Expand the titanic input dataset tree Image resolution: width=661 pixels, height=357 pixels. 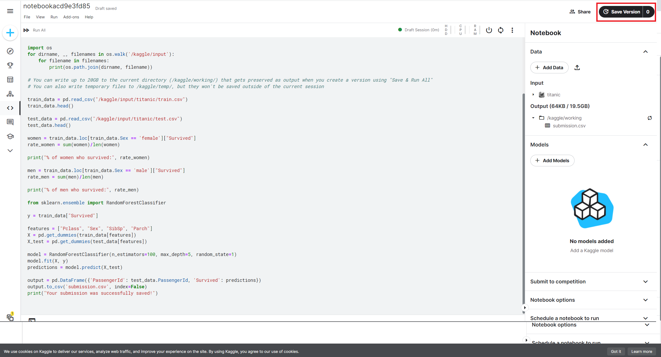tap(533, 95)
